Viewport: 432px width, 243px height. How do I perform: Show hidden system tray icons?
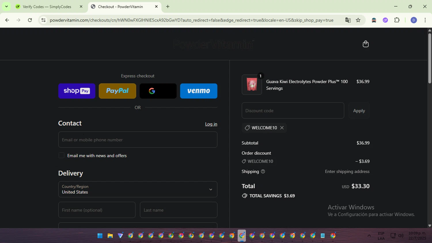(369, 236)
